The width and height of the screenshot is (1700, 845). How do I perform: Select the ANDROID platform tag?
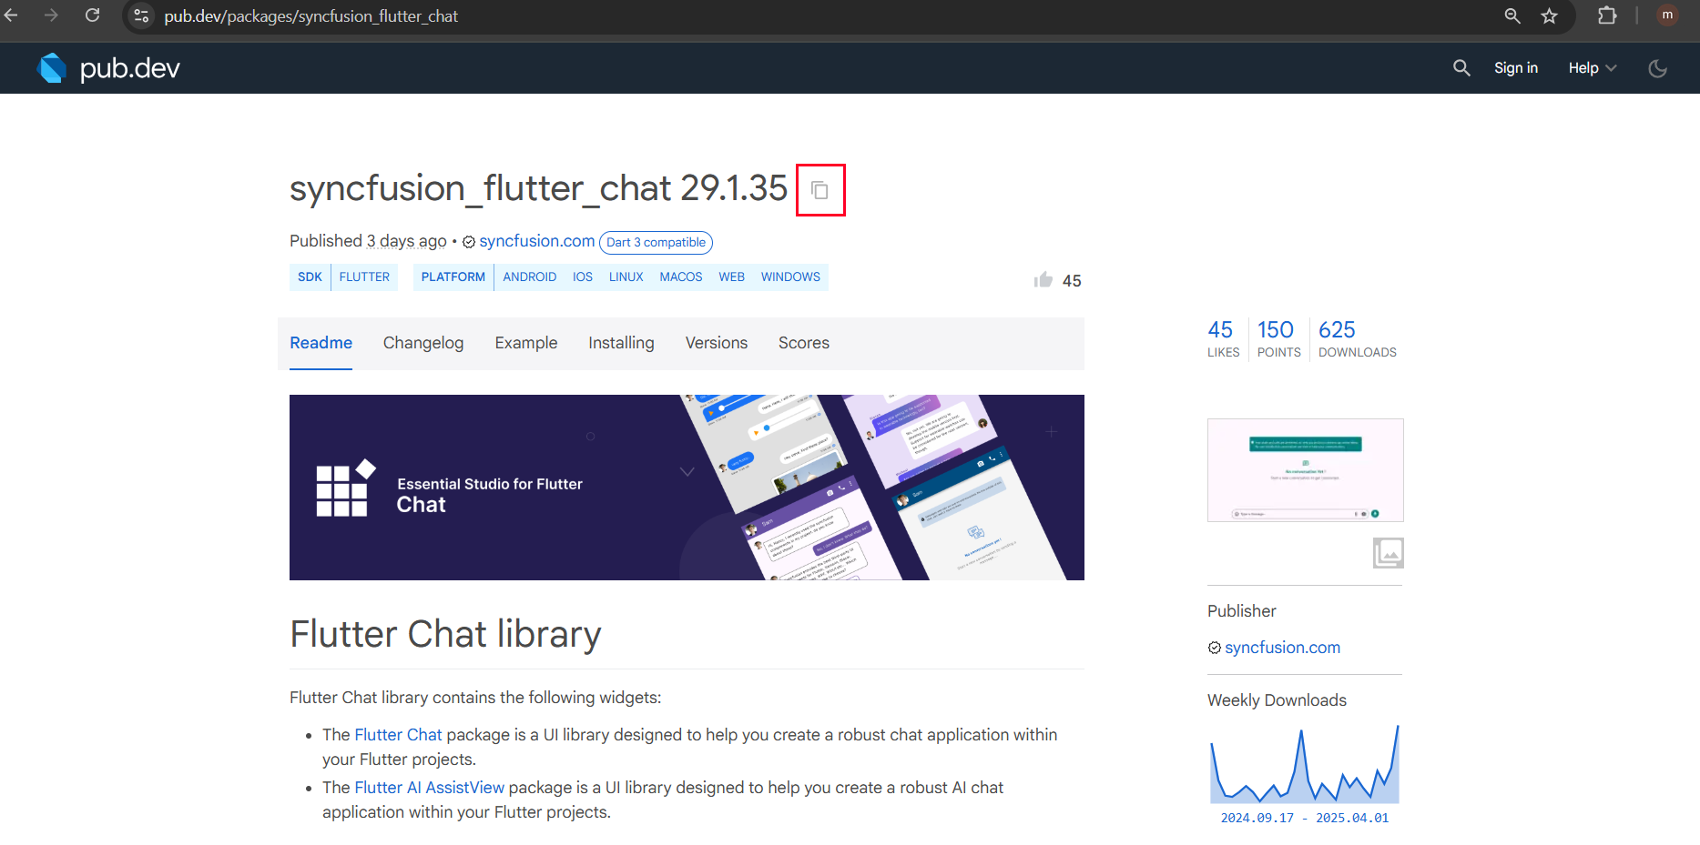coord(529,277)
